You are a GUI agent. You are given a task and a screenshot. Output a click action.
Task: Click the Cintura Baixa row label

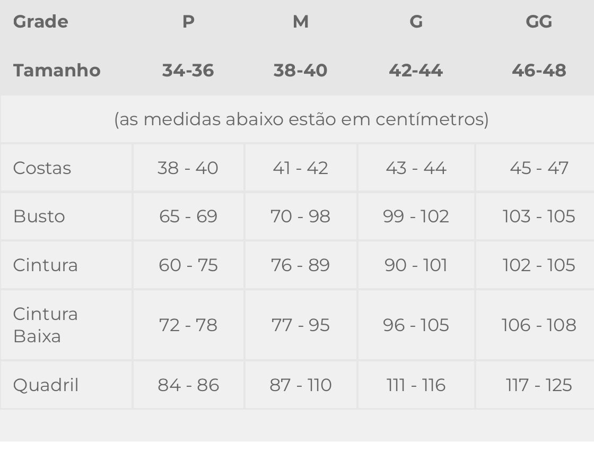[46, 325]
